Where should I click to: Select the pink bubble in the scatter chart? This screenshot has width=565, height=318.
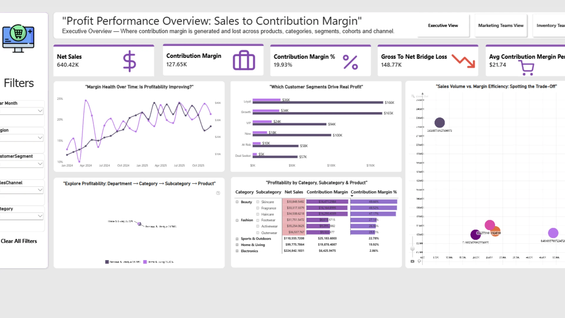click(x=489, y=224)
